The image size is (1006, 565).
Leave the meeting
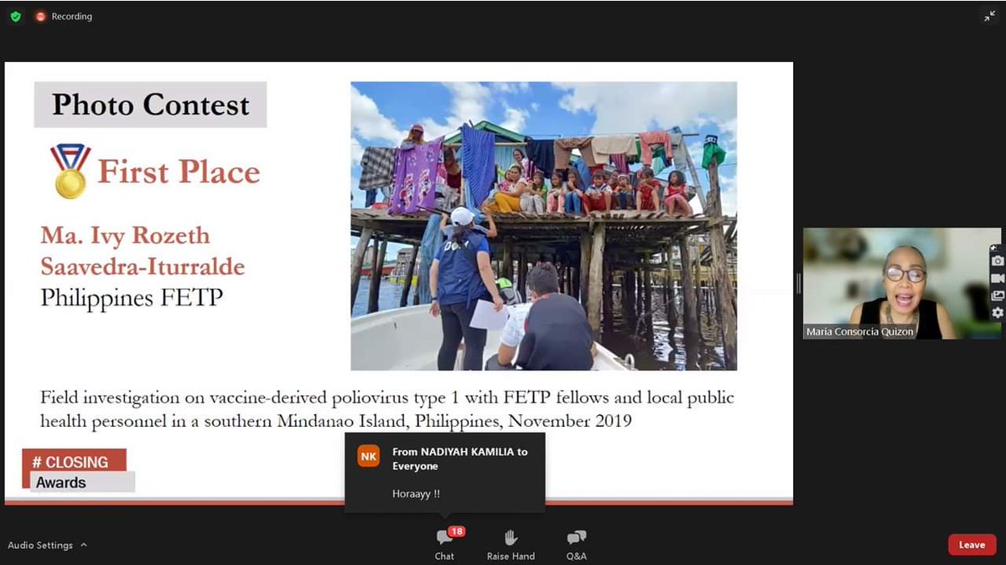coord(972,545)
